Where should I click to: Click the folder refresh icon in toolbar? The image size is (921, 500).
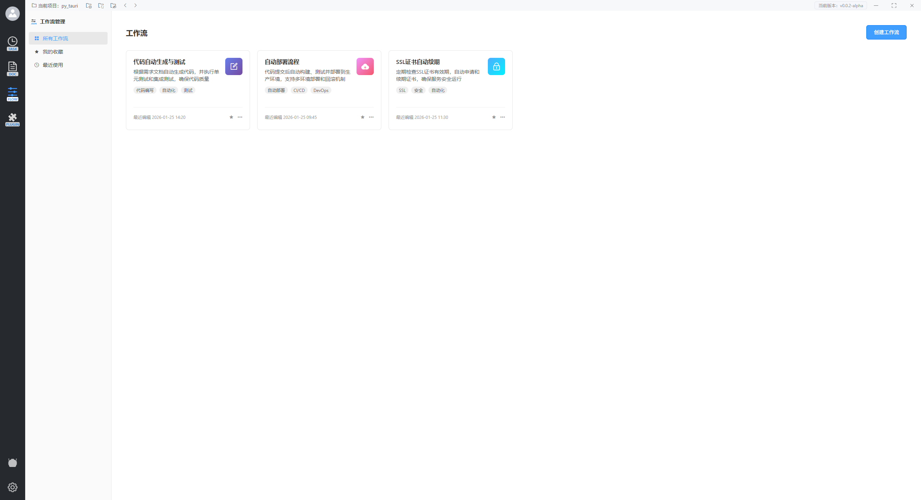101,6
